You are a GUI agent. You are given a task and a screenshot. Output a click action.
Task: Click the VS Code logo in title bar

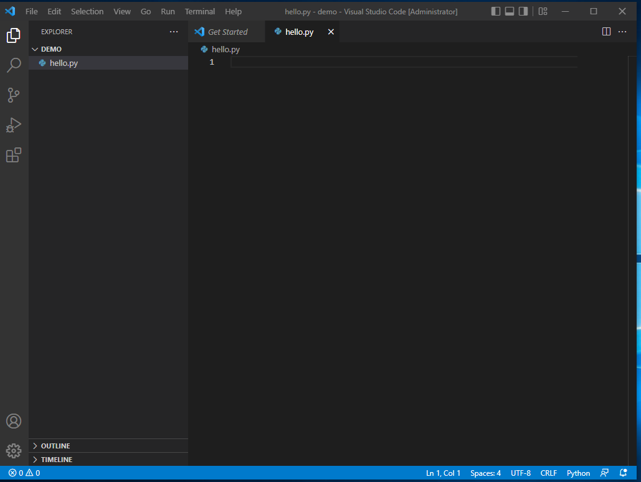pyautogui.click(x=10, y=11)
